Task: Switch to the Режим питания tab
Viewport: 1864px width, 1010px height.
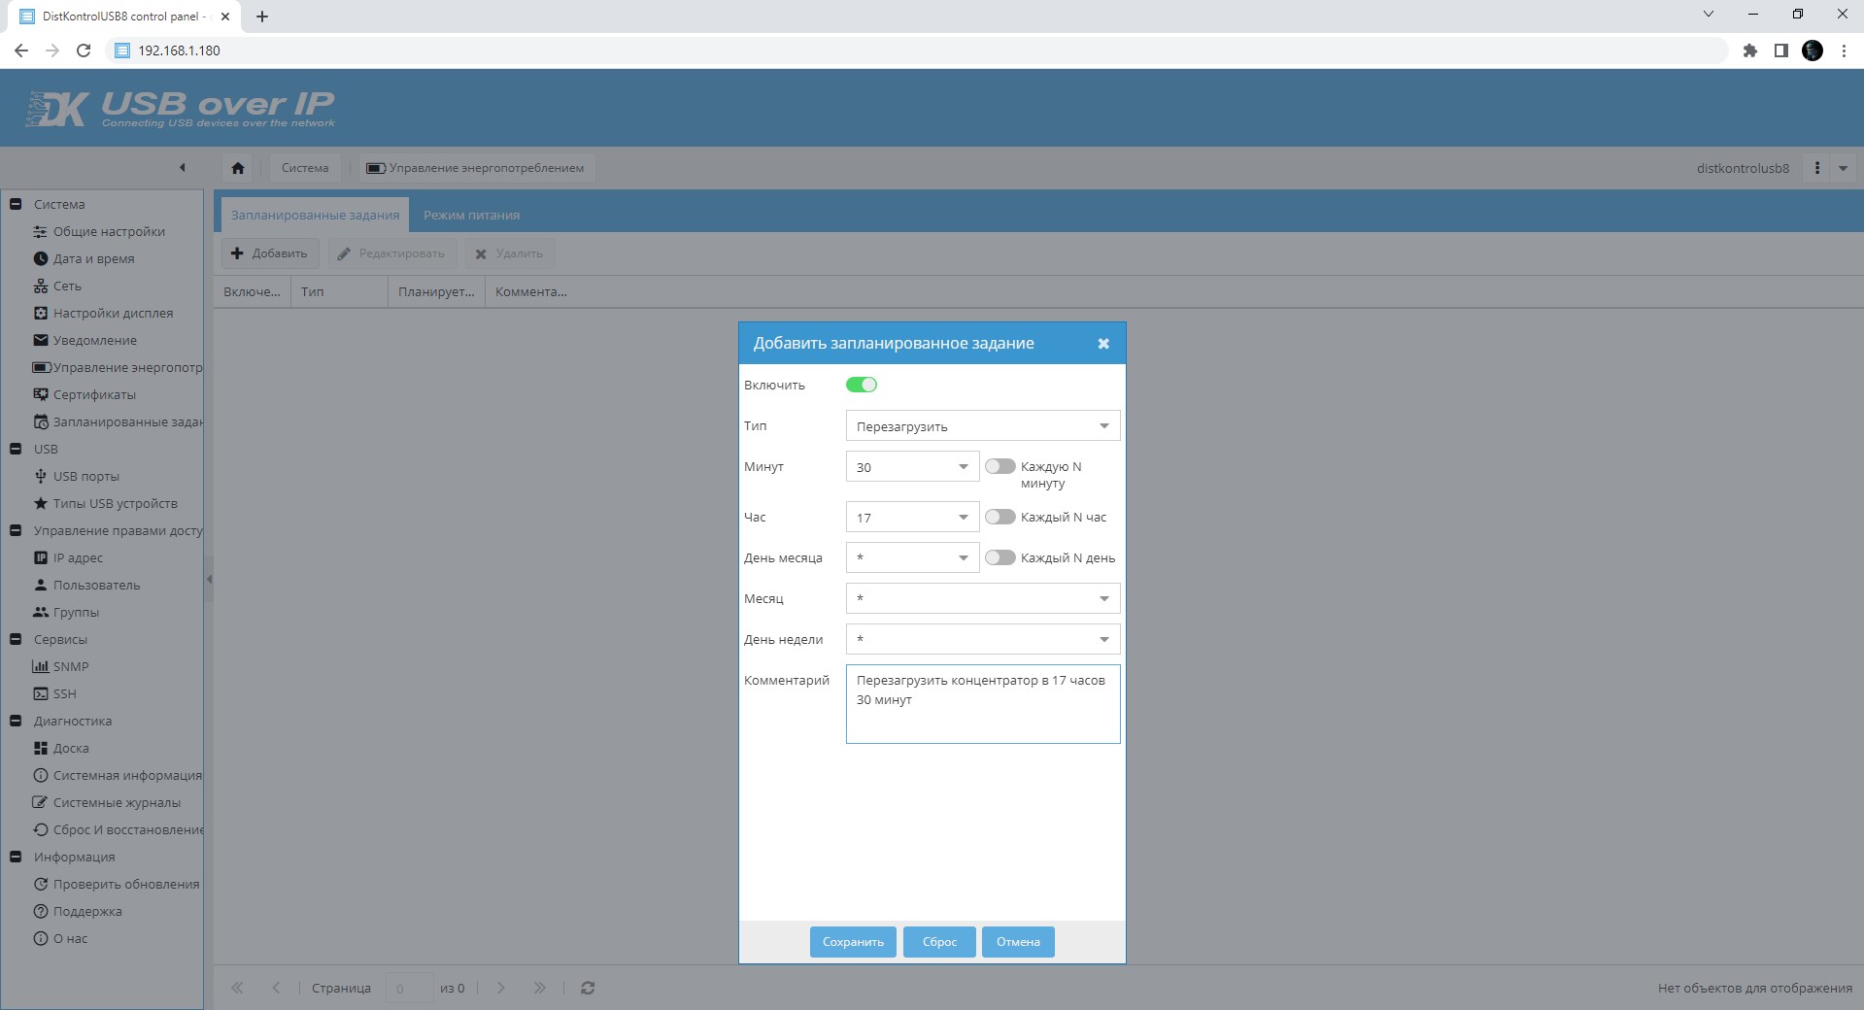Action: [471, 215]
